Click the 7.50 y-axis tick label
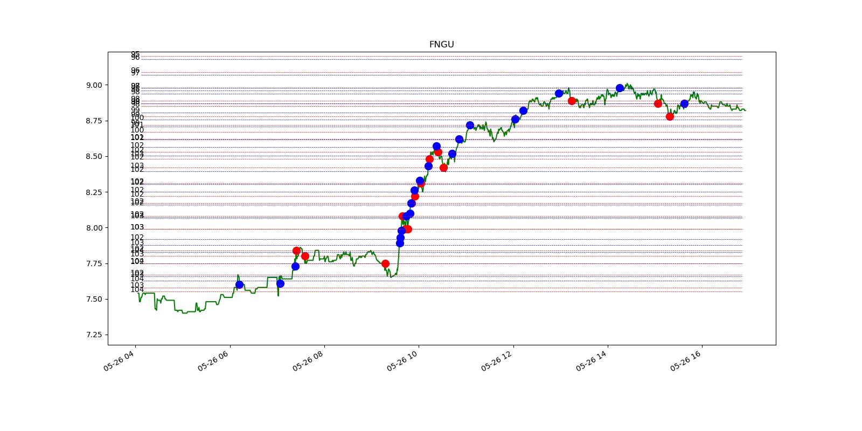862x431 pixels. [x=94, y=299]
